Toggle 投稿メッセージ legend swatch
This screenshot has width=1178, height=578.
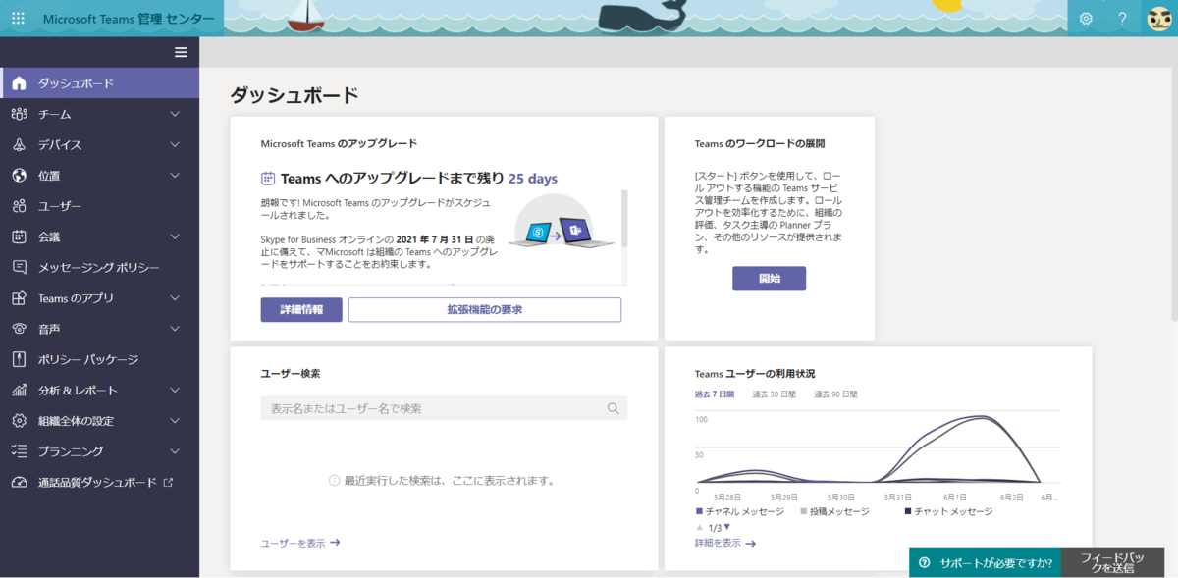point(804,511)
